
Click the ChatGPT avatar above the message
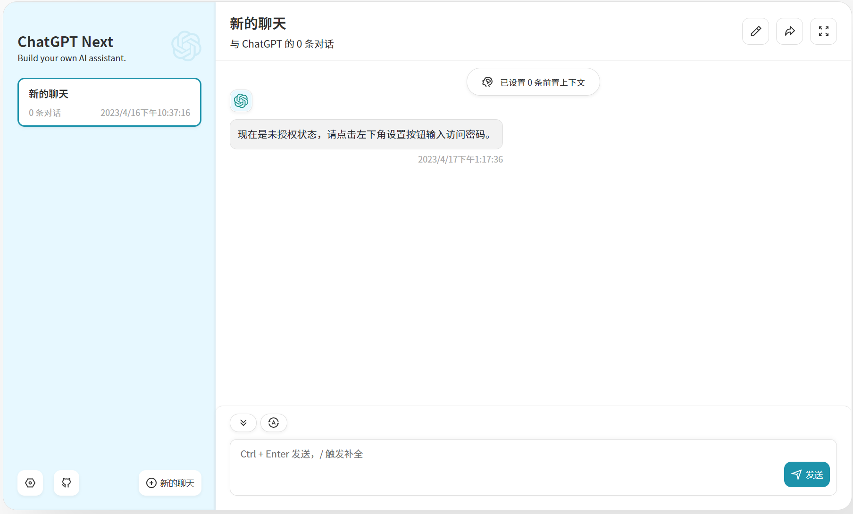point(241,101)
